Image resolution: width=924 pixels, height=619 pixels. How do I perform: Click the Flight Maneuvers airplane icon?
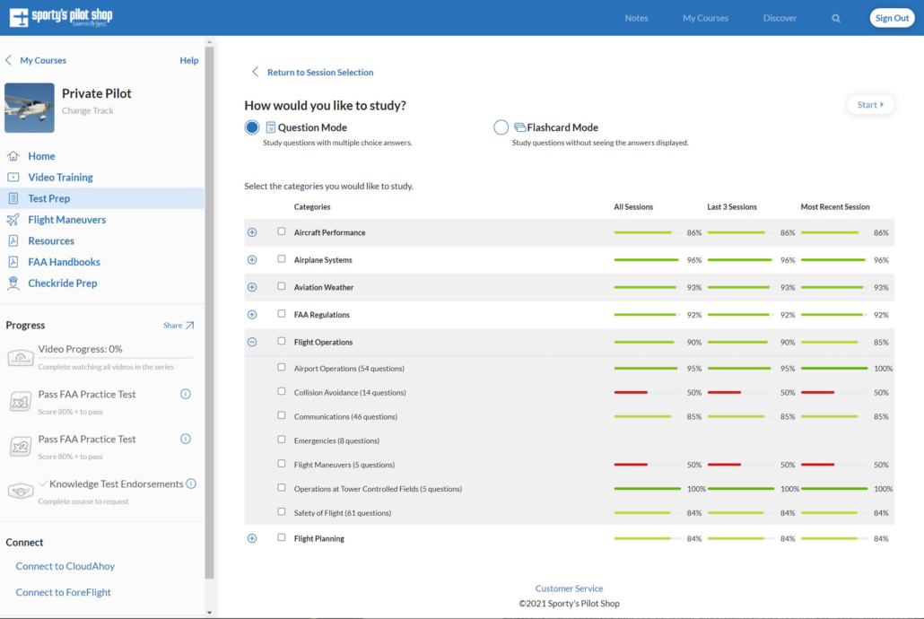(x=13, y=220)
